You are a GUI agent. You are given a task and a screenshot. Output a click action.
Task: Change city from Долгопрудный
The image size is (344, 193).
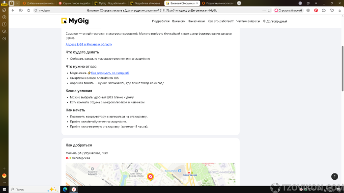click(275, 21)
